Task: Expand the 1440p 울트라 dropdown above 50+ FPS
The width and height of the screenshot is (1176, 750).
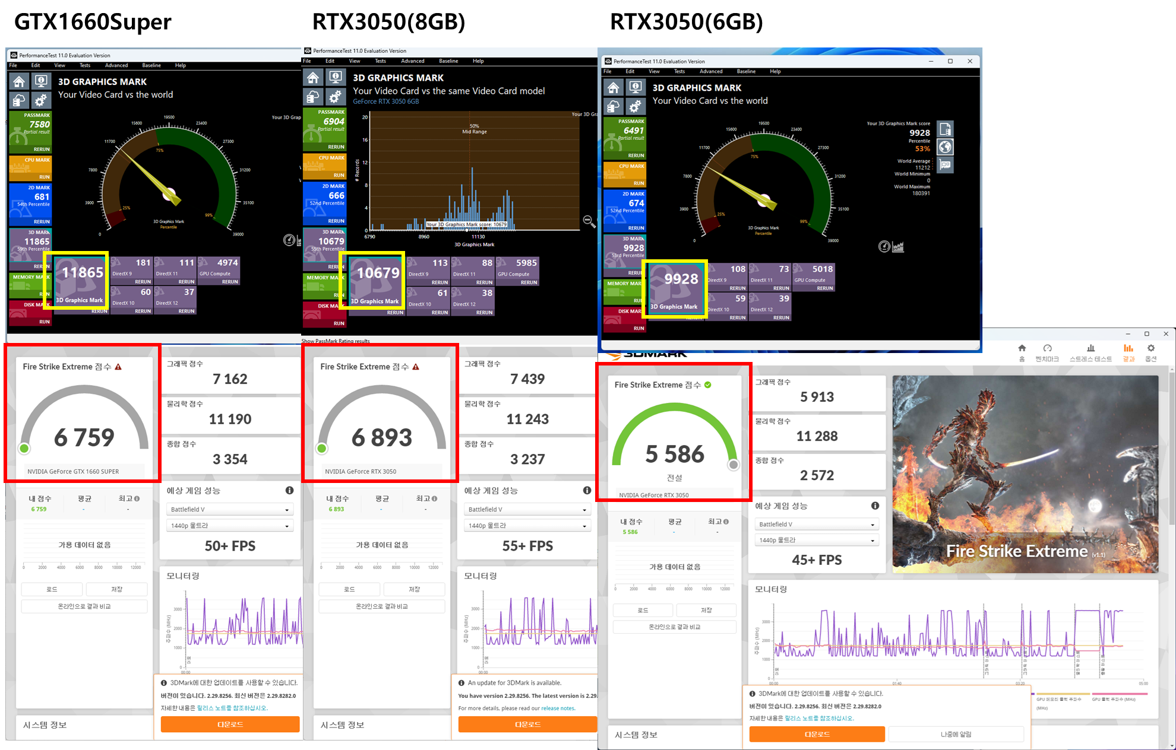Action: (x=230, y=526)
